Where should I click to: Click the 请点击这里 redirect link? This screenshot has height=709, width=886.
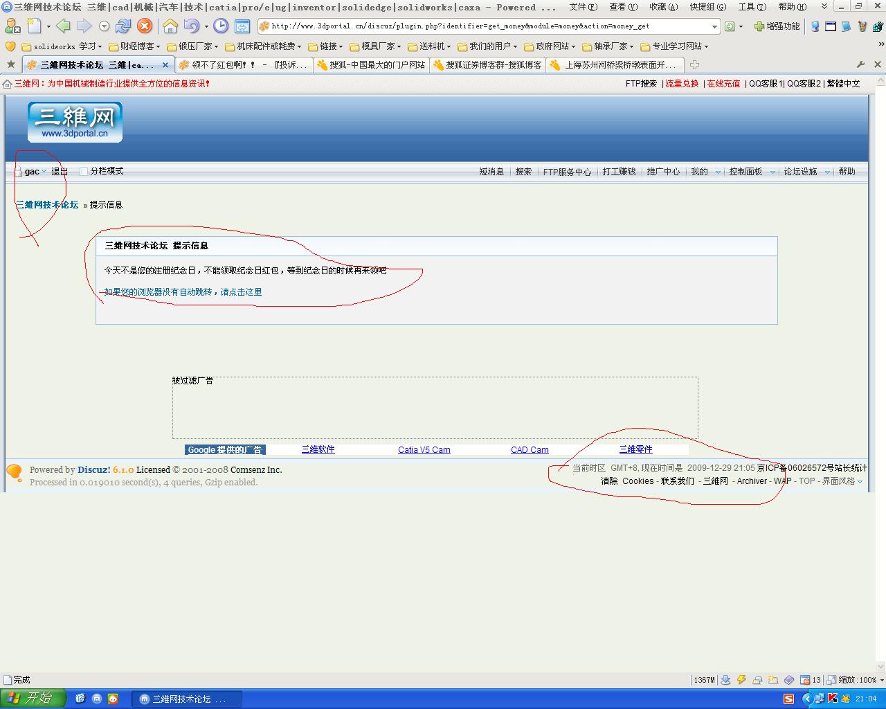pos(242,292)
